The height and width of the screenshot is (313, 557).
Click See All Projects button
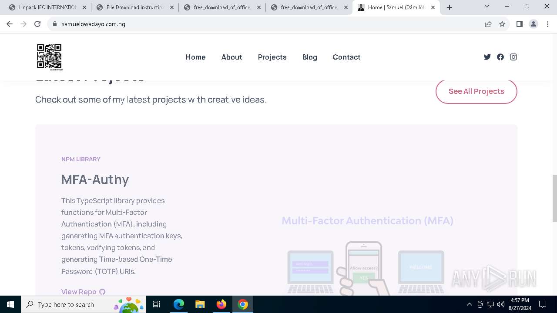(476, 91)
